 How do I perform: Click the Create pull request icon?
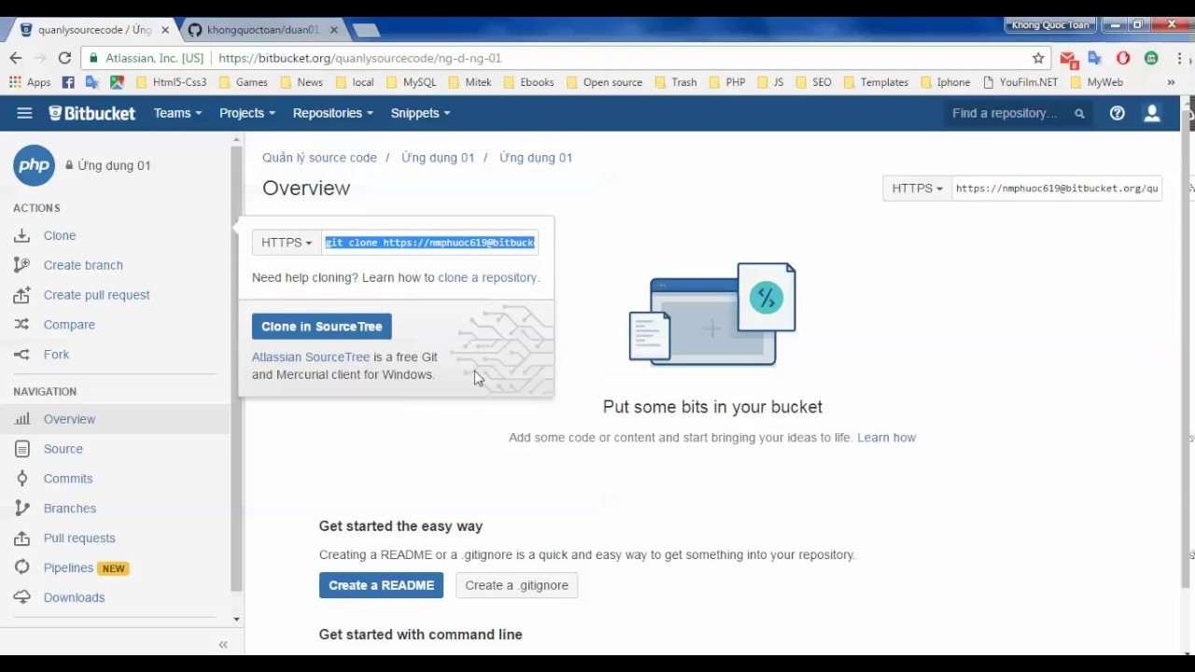click(x=22, y=295)
